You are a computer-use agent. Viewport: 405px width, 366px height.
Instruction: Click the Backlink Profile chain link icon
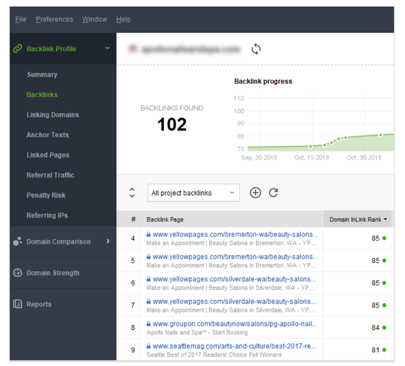click(x=17, y=49)
